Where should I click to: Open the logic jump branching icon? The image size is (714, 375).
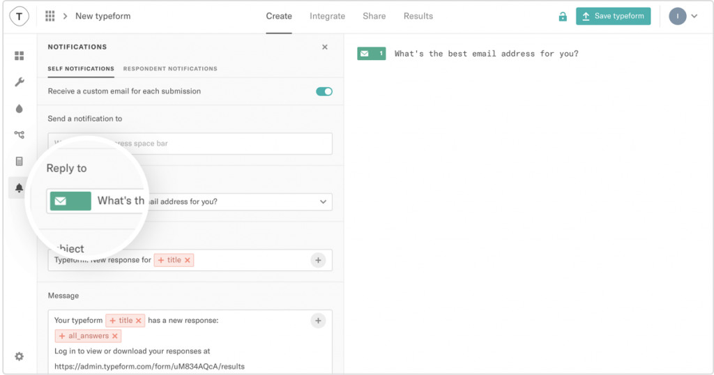pos(20,135)
